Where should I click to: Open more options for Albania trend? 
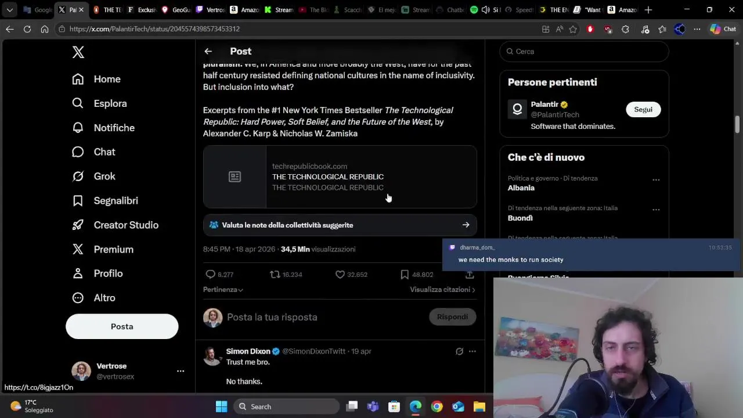tap(656, 180)
